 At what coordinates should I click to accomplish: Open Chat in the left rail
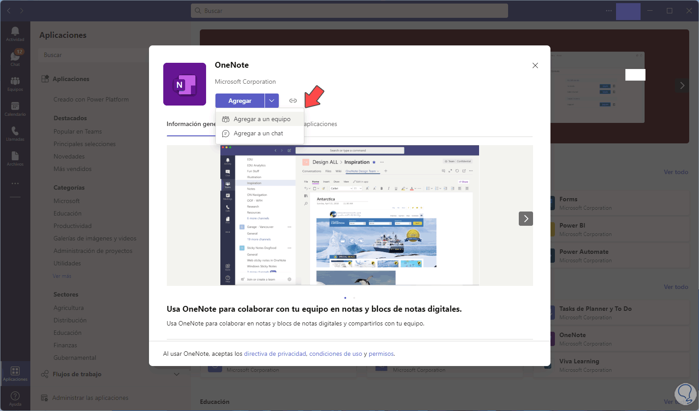point(15,58)
